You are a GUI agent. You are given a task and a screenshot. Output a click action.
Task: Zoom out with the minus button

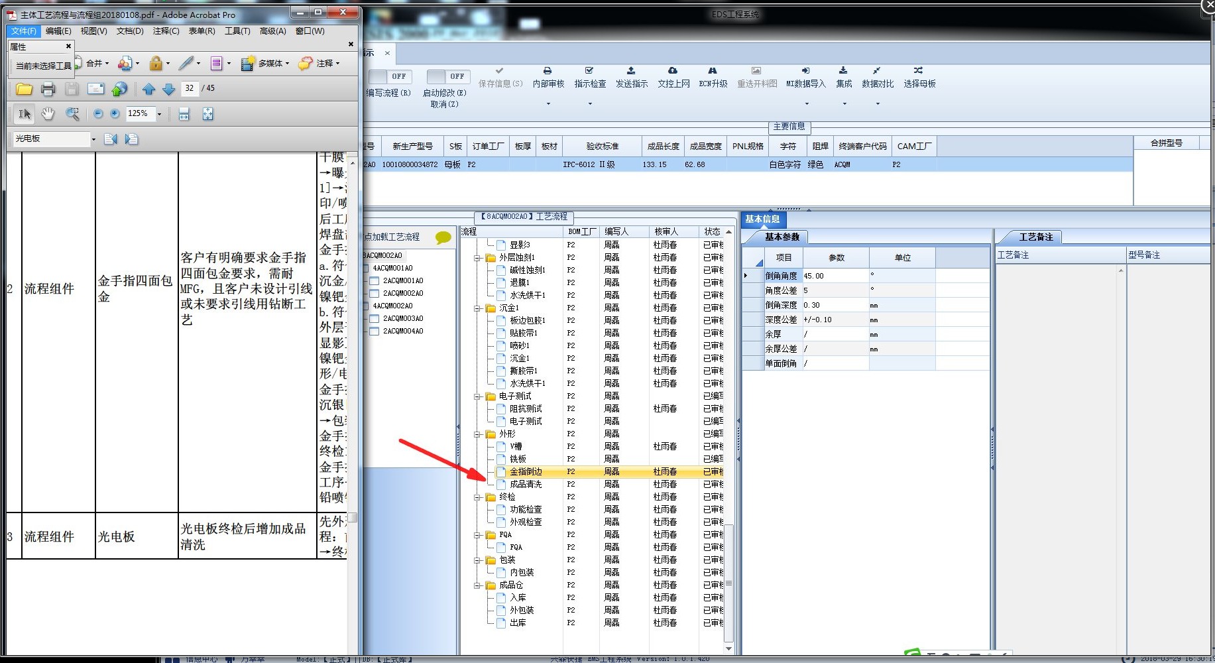98,114
